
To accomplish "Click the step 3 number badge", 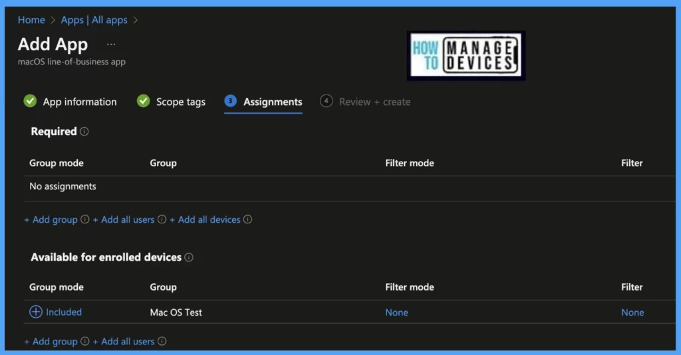I will tap(231, 100).
